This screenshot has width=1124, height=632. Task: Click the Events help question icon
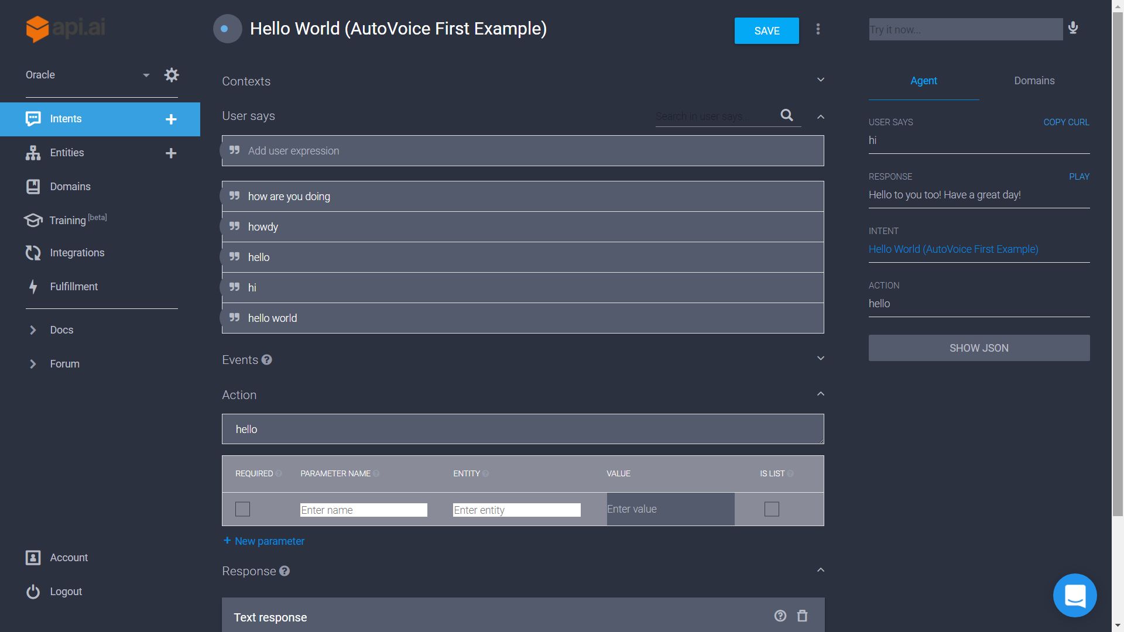coord(267,360)
